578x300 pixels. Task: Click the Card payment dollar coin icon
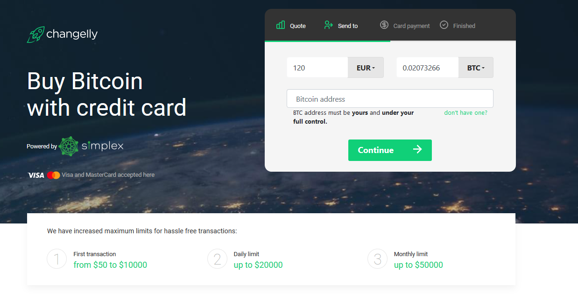[x=384, y=25]
